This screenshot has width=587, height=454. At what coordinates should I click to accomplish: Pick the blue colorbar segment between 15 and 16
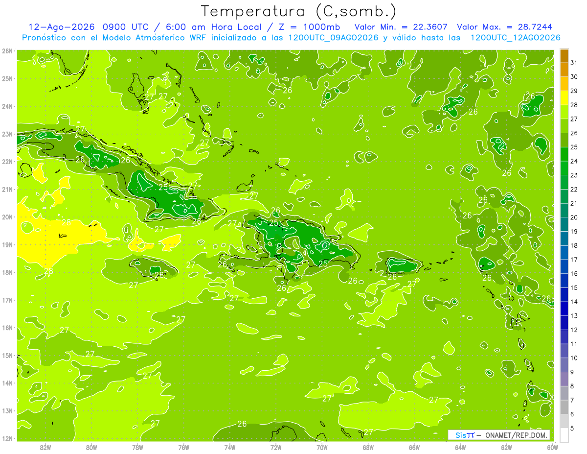[x=564, y=281]
